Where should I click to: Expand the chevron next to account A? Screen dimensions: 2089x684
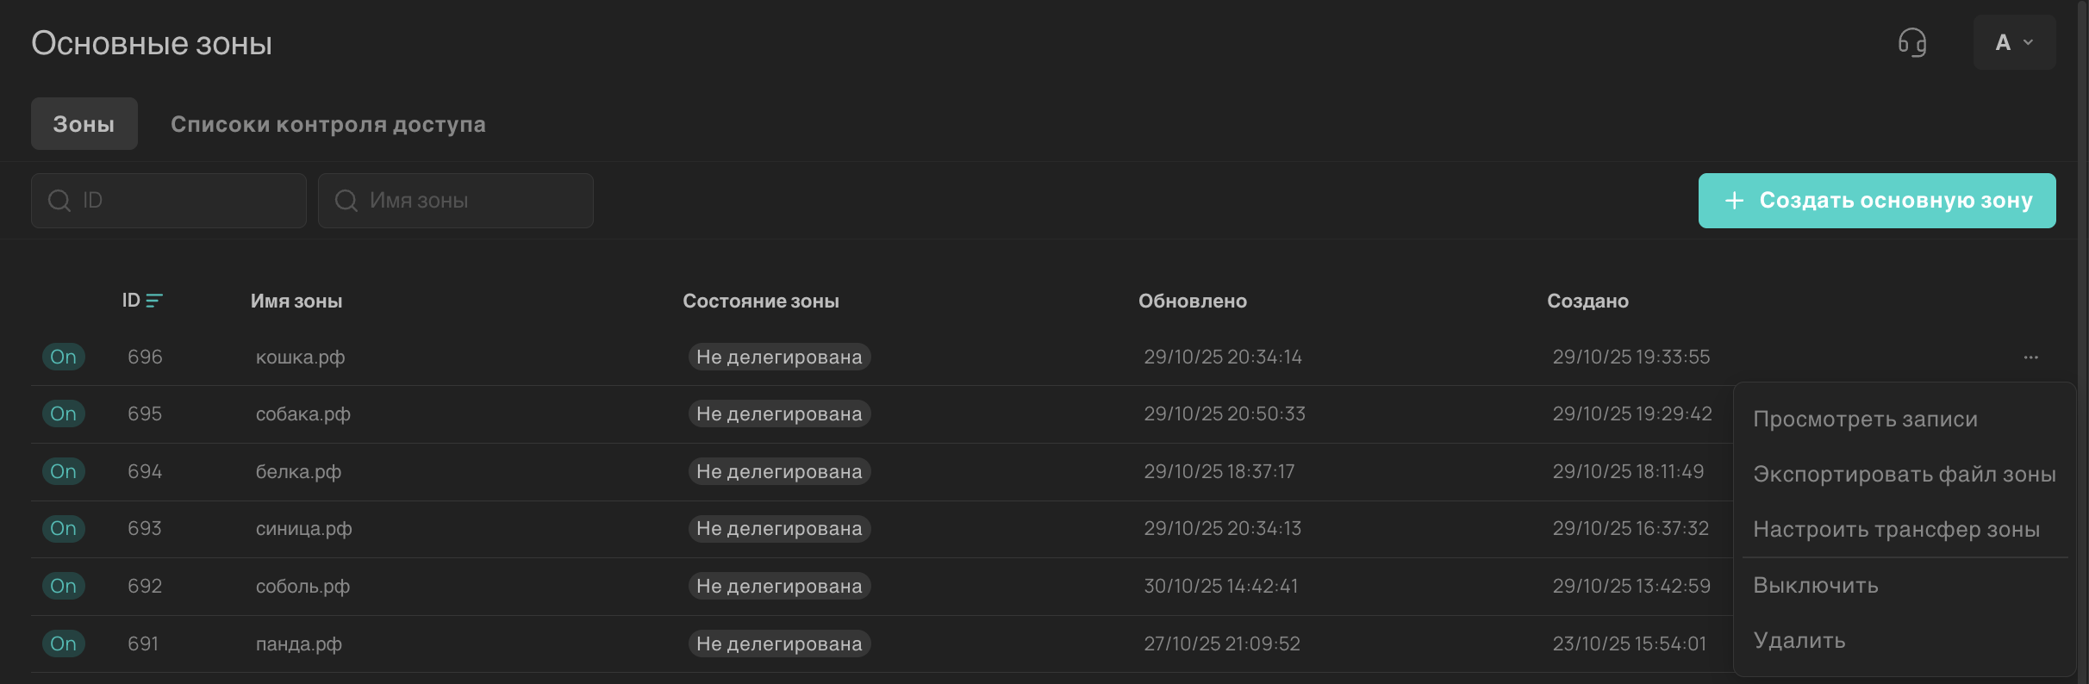click(x=2029, y=42)
